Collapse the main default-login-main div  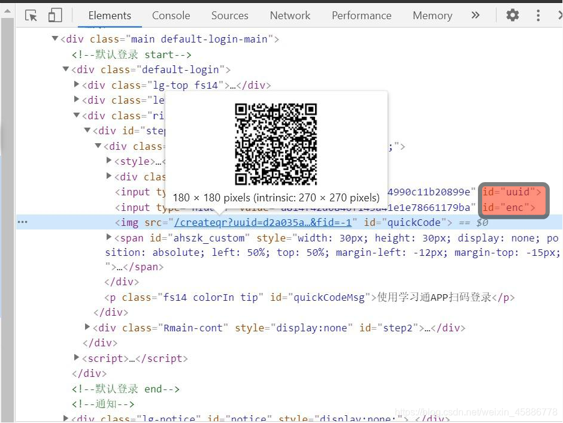click(55, 38)
